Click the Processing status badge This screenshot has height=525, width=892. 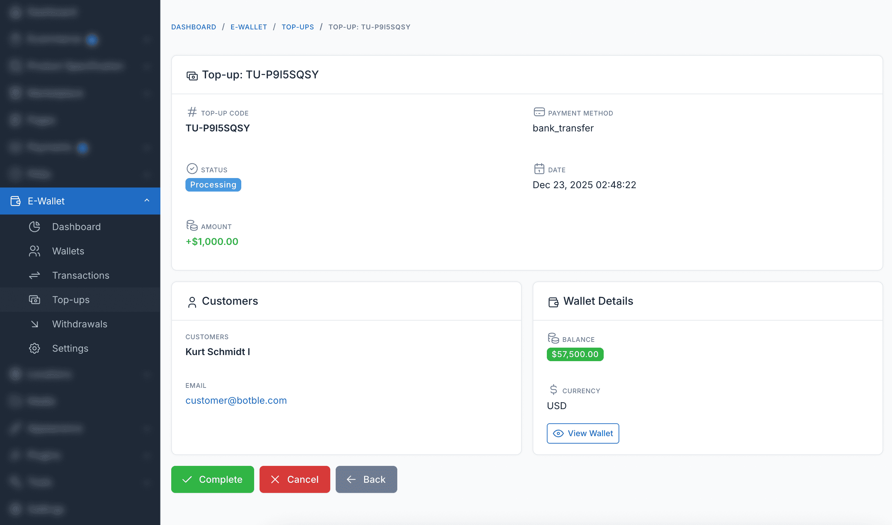tap(213, 184)
